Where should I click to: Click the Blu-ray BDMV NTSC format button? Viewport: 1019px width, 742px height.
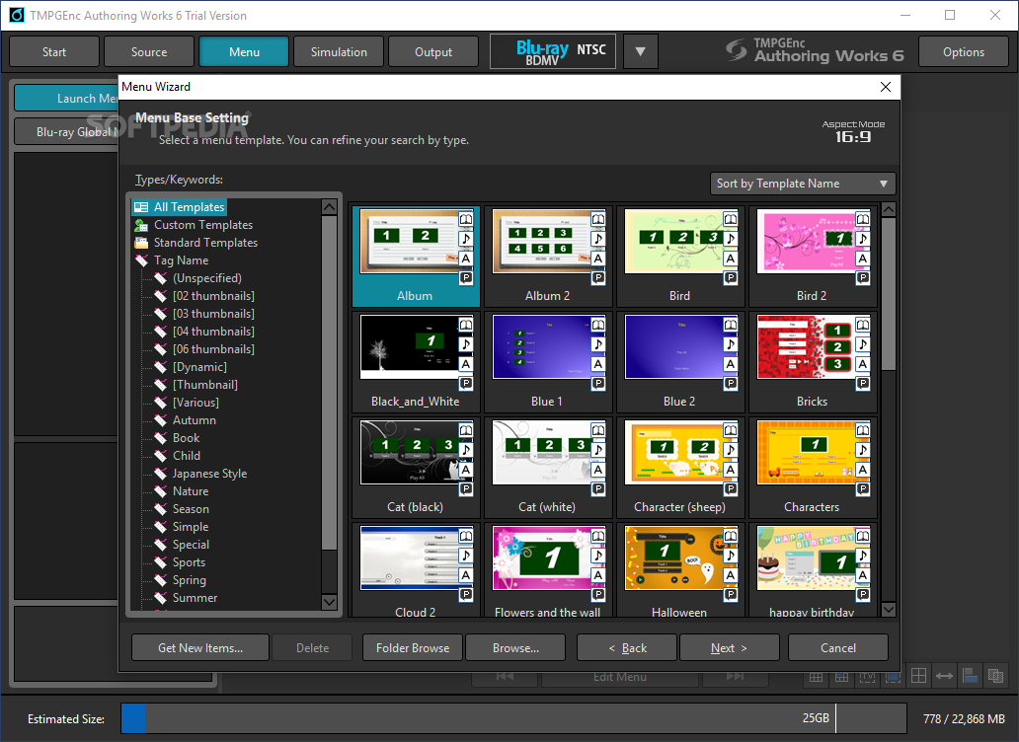[553, 51]
